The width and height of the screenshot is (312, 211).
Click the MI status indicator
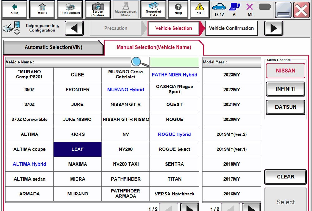[x=250, y=8]
